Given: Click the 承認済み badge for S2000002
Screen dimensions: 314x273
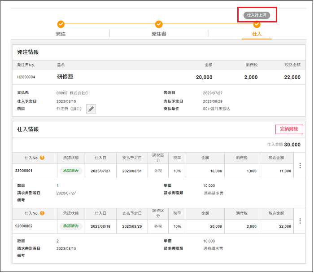Looking at the screenshot, I should tap(71, 226).
